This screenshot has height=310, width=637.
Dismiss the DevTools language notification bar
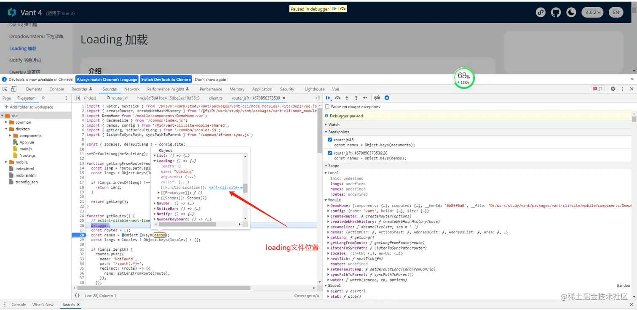[x=632, y=79]
